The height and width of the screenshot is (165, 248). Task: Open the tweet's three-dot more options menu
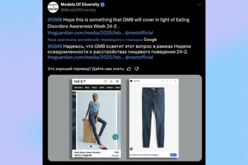coord(199,4)
